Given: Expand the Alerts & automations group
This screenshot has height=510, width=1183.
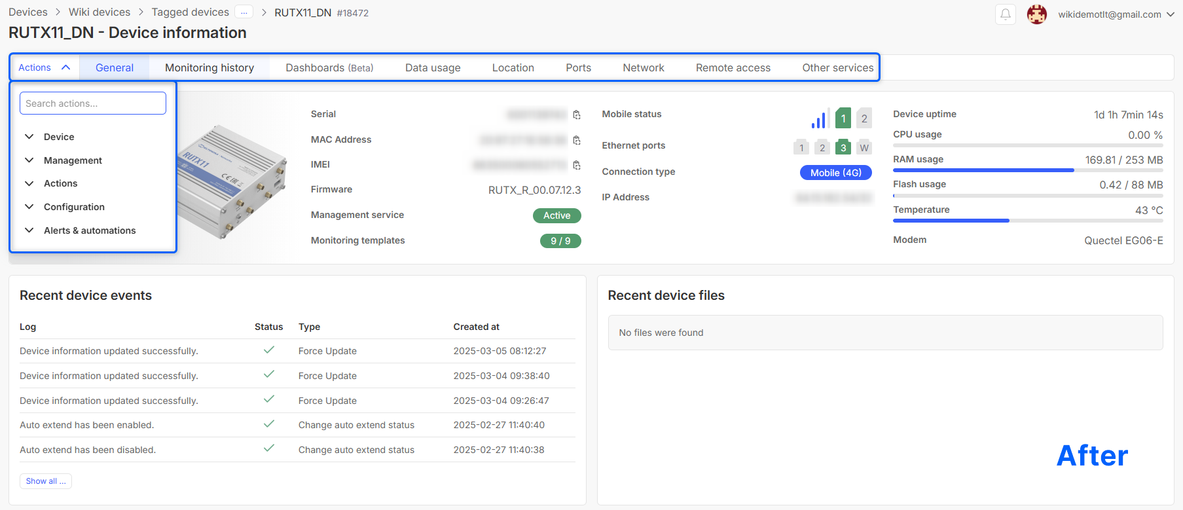Looking at the screenshot, I should (89, 230).
